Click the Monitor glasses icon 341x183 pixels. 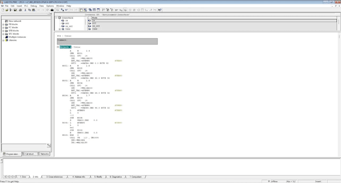coord(67,10)
